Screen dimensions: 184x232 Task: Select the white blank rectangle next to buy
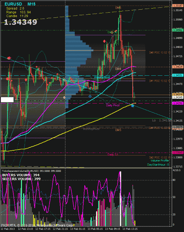tap(7, 99)
